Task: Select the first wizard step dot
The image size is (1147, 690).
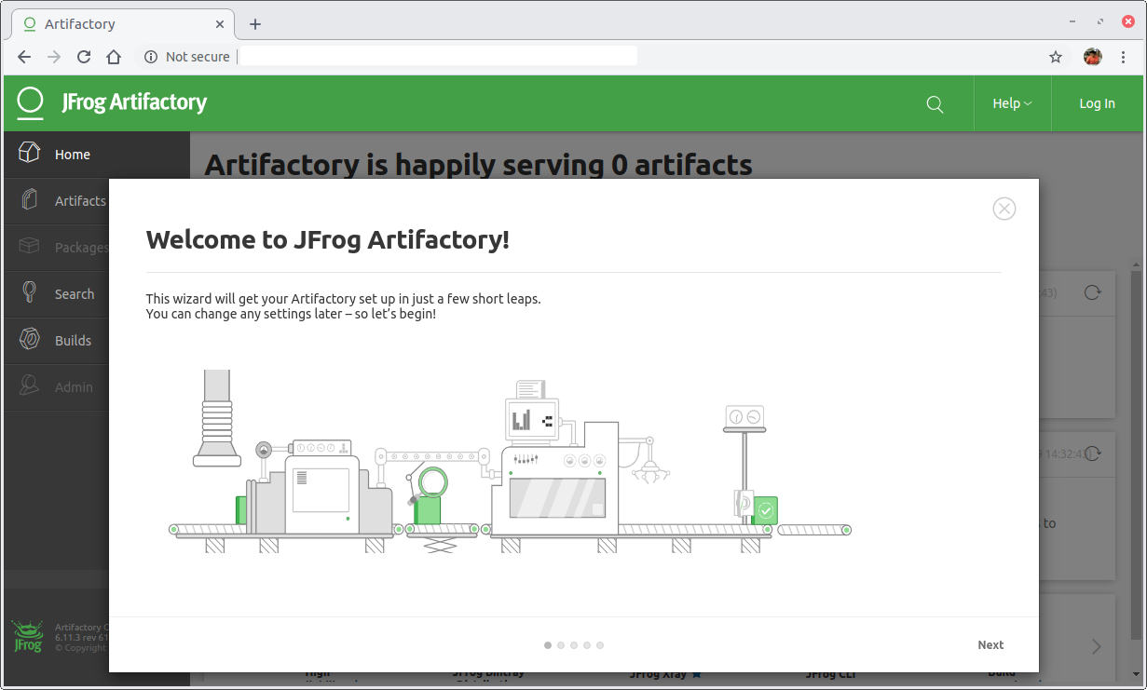Action: click(x=548, y=644)
